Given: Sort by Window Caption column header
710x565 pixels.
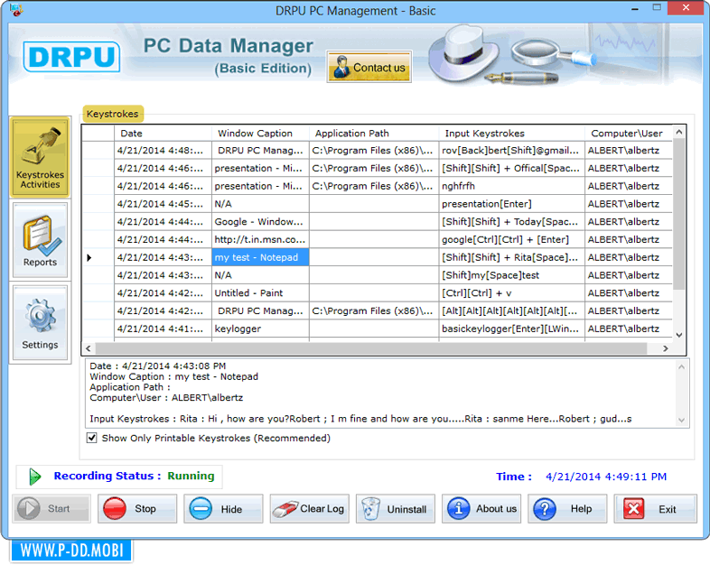Looking at the screenshot, I should (260, 133).
